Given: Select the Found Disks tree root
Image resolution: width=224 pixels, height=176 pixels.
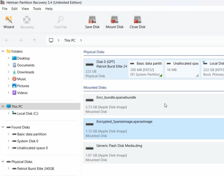Looking at the screenshot, I should [x=18, y=127].
